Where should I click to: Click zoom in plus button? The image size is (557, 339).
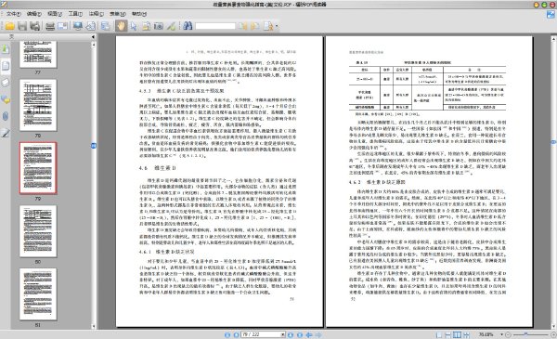[553, 334]
